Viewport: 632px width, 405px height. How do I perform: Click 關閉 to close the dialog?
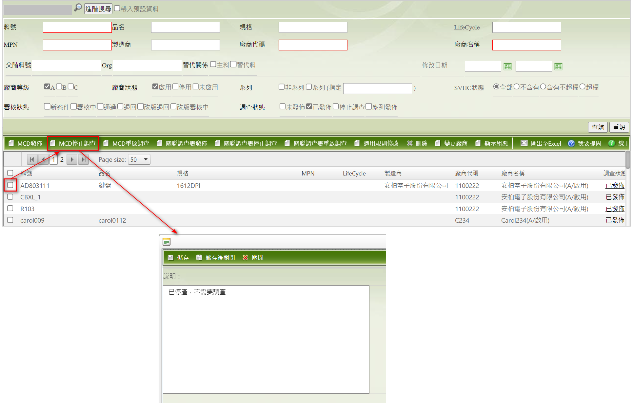tap(253, 258)
